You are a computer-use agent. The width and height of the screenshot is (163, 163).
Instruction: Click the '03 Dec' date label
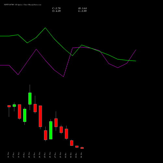pyautogui.click(x=76, y=155)
